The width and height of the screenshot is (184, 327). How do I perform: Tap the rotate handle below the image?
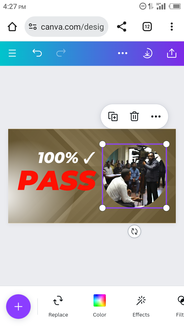coord(134,231)
